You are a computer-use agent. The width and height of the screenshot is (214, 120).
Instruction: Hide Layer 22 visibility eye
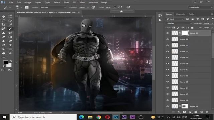pyautogui.click(x=168, y=39)
